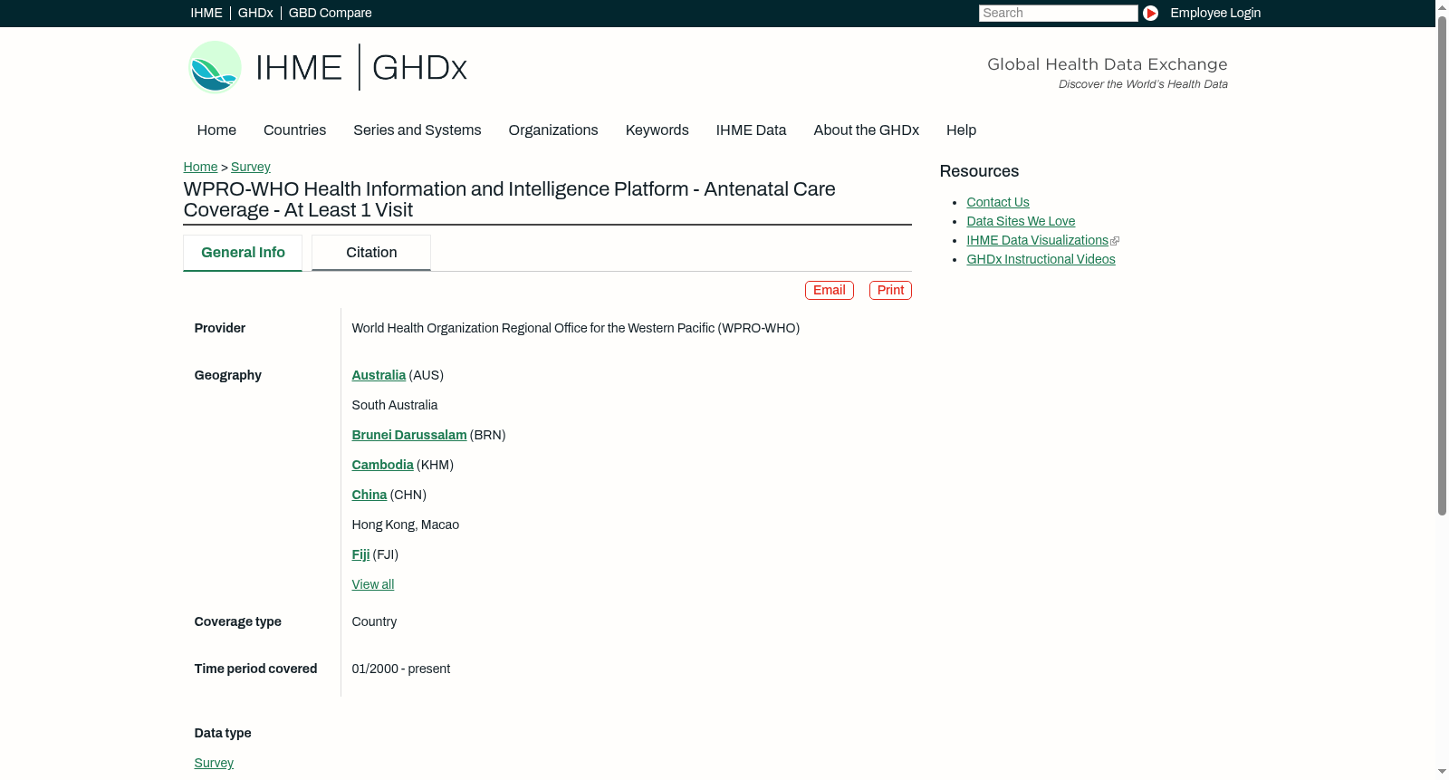This screenshot has width=1449, height=780.
Task: Click the Employee Login link
Action: 1215,13
